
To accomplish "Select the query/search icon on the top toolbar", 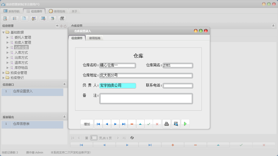I will pyautogui.click(x=5, y=18).
